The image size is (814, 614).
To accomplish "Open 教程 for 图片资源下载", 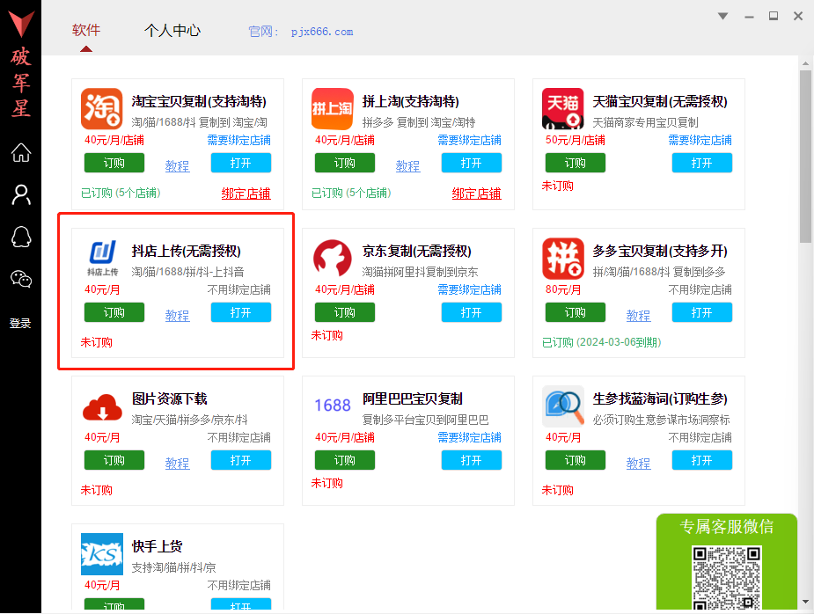I will [x=178, y=464].
